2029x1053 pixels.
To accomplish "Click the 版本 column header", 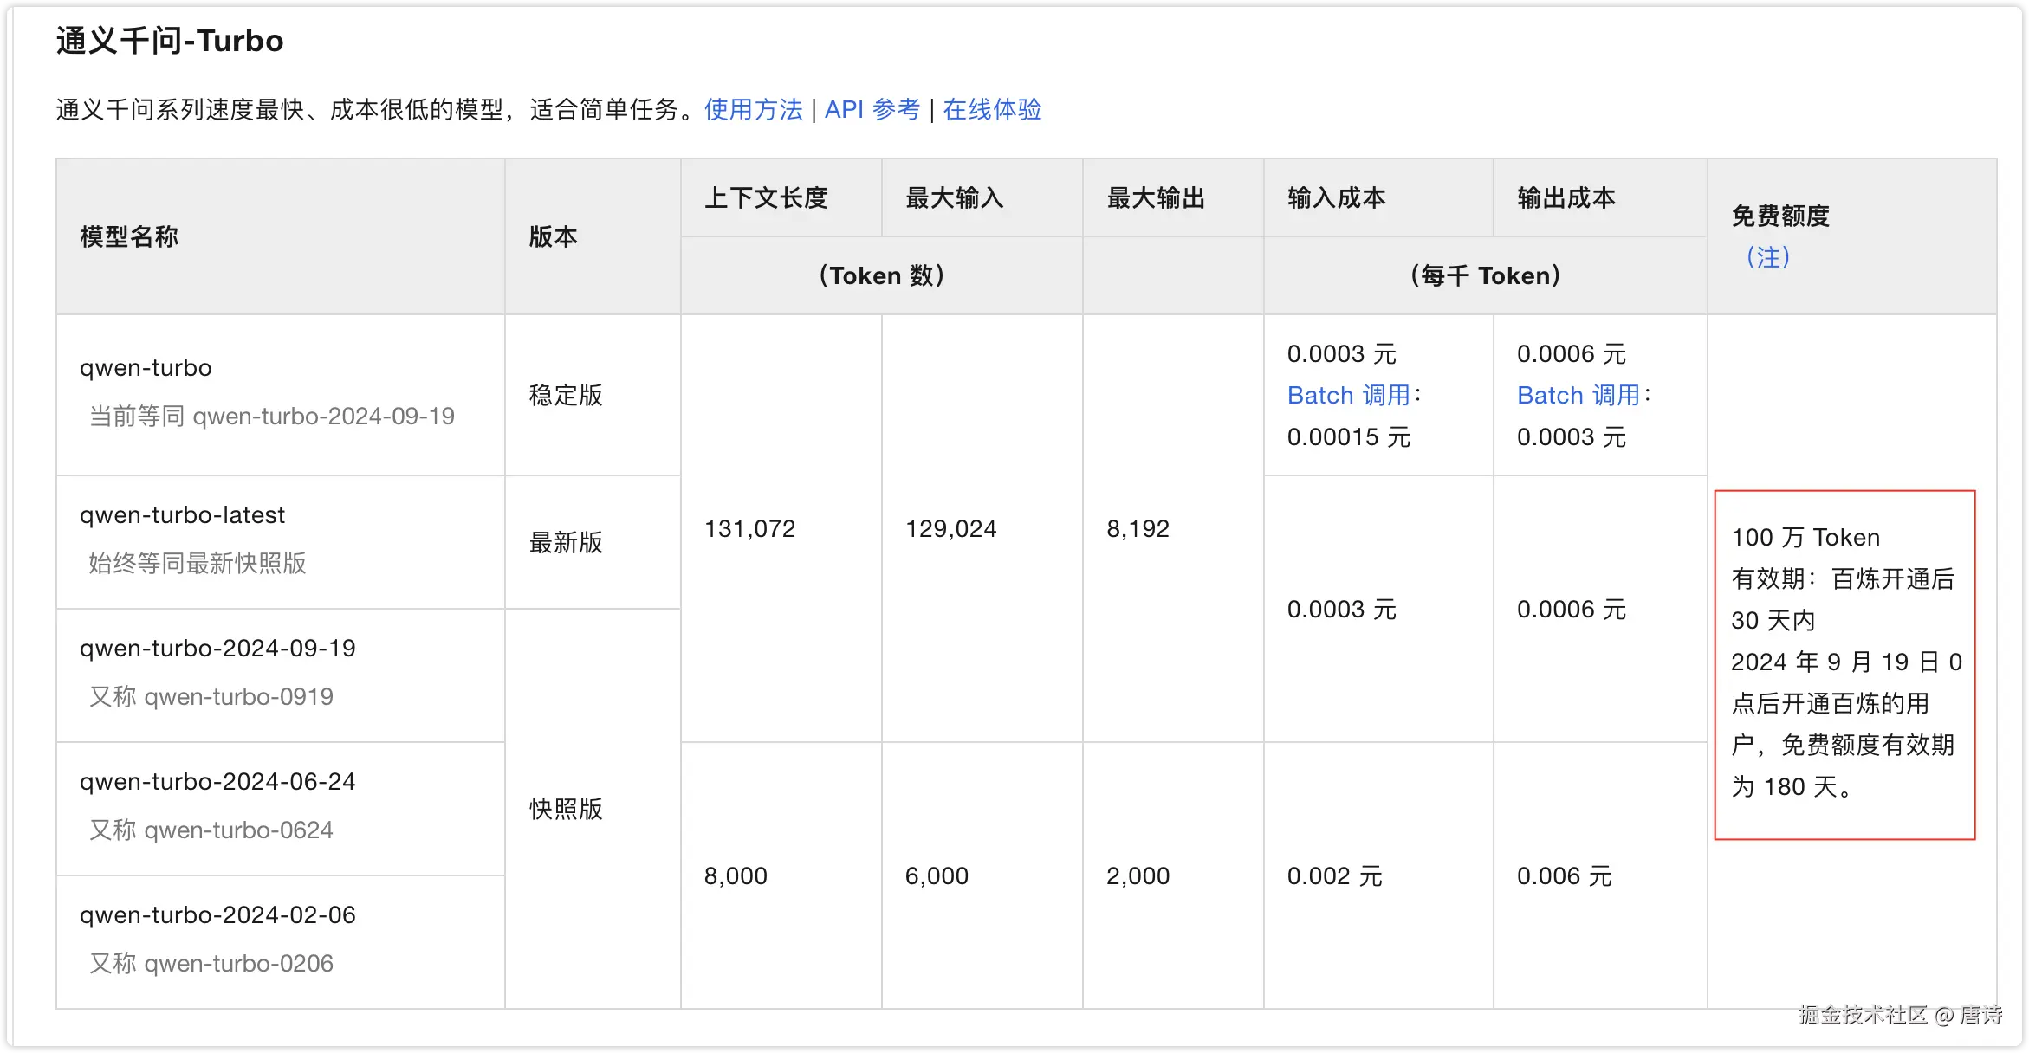I will [x=553, y=236].
